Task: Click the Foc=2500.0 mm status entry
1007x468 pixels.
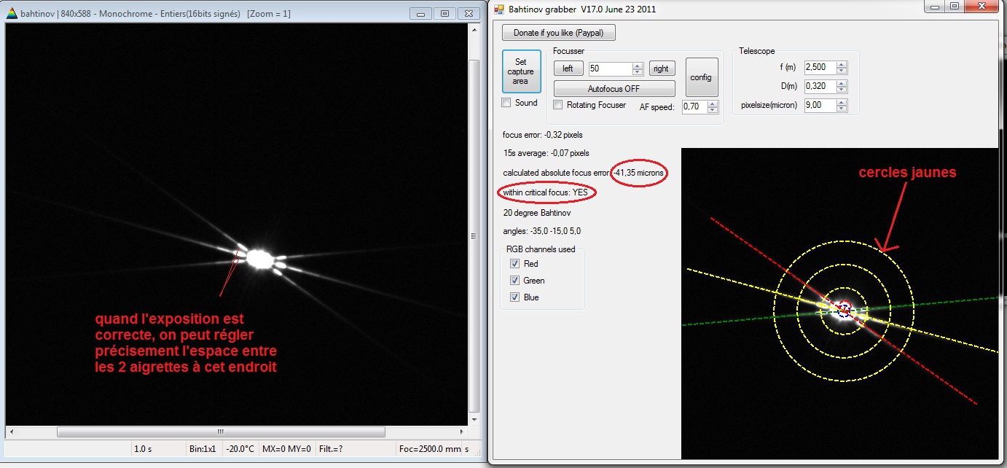Action: 429,448
